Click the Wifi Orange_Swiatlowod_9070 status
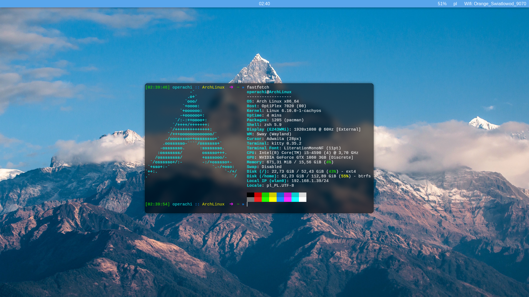 (495, 4)
